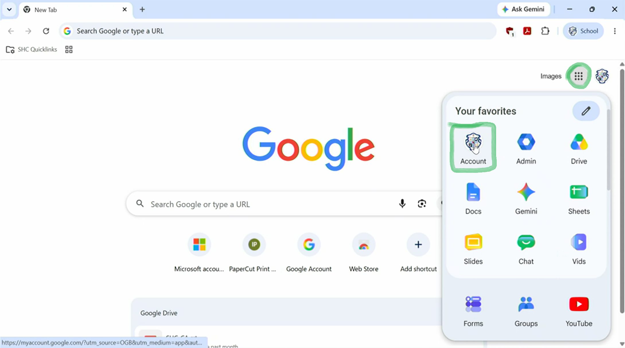Reload the current page
Image resolution: width=625 pixels, height=348 pixels.
[x=46, y=31]
